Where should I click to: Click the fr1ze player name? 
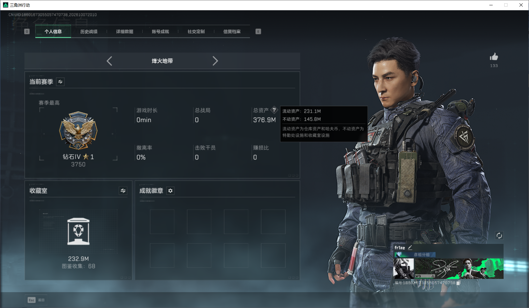click(x=400, y=248)
